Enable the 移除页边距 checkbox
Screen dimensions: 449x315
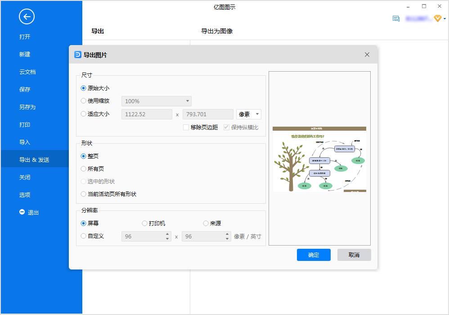pyautogui.click(x=186, y=127)
